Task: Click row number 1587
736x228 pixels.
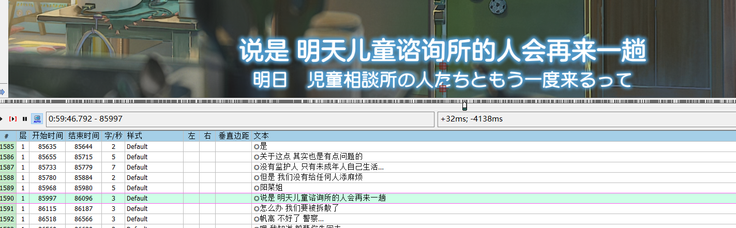Action: click(x=8, y=167)
